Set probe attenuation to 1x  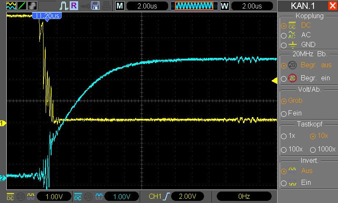pos(283,137)
